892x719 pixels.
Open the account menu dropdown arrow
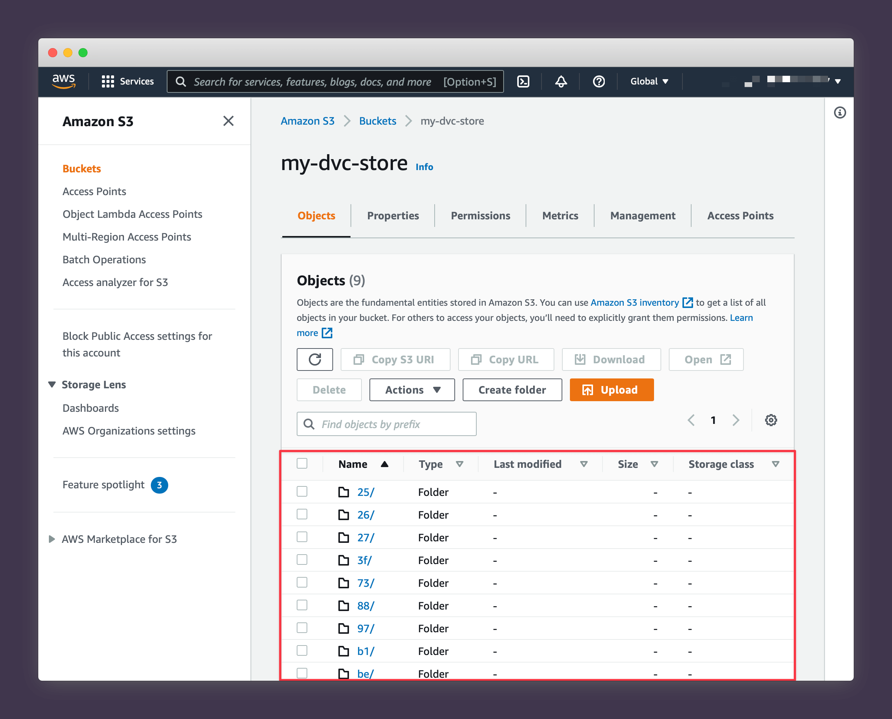838,81
